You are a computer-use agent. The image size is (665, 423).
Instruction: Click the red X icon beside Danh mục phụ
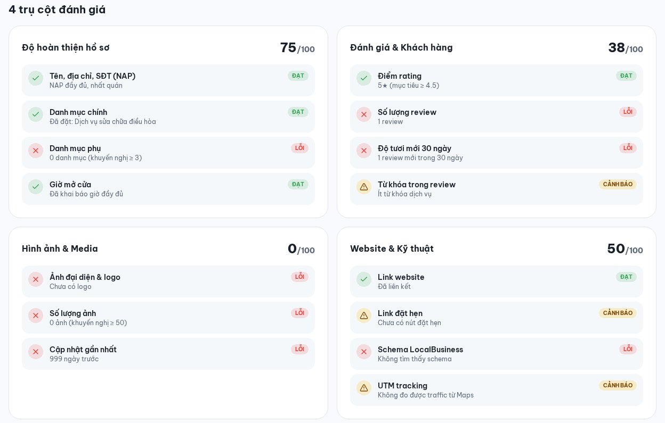pyautogui.click(x=36, y=151)
